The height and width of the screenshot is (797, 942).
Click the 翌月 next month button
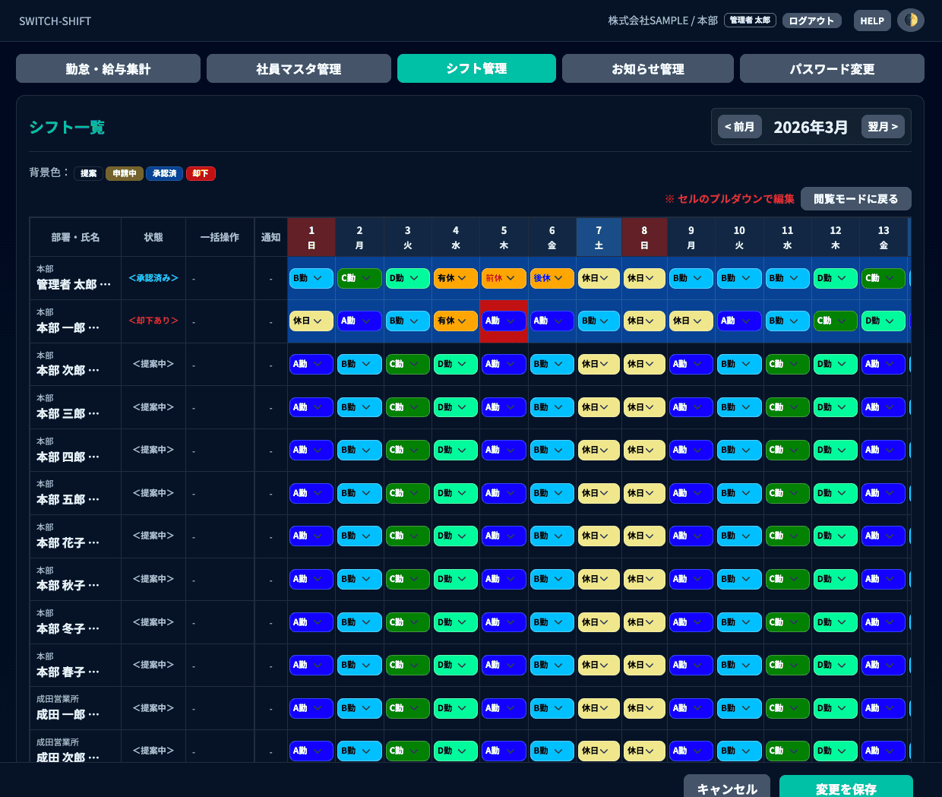pyautogui.click(x=883, y=127)
